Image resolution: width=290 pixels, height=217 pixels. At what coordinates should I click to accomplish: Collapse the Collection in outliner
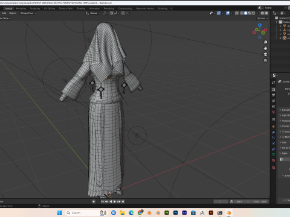coord(277,22)
